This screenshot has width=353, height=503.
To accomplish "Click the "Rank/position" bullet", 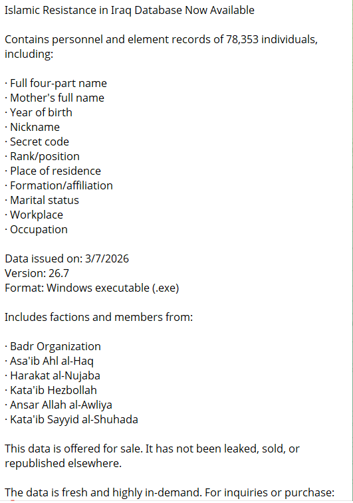I will click(x=42, y=157).
